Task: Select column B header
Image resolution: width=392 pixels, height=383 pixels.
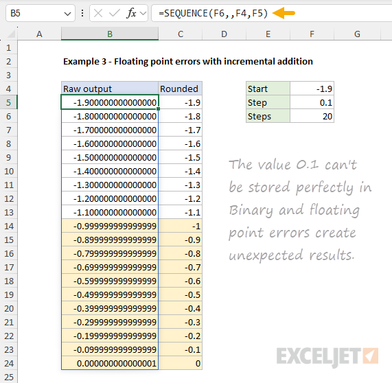Action: pos(110,34)
